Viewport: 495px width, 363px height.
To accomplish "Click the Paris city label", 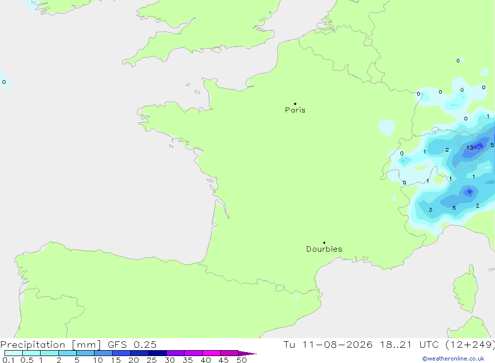I will coord(295,110).
